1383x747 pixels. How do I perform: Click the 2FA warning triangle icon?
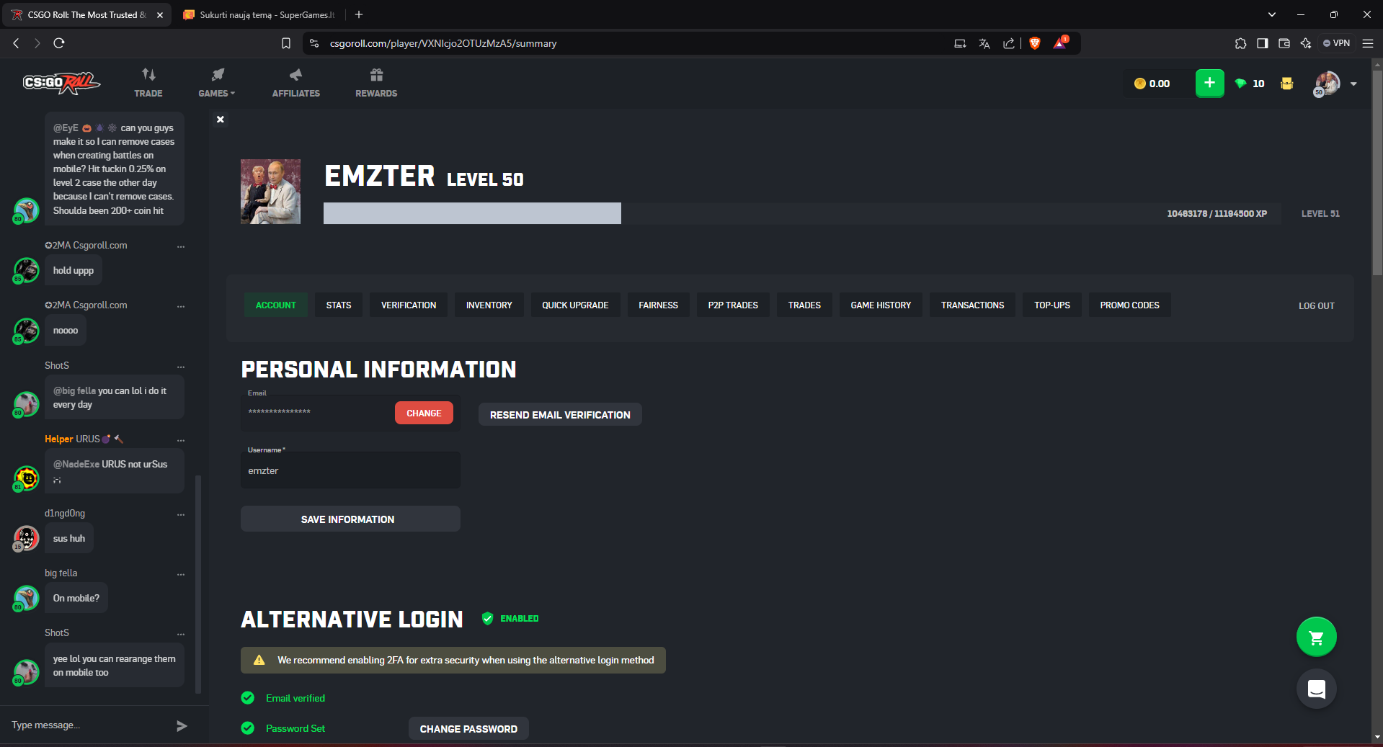pyautogui.click(x=259, y=661)
